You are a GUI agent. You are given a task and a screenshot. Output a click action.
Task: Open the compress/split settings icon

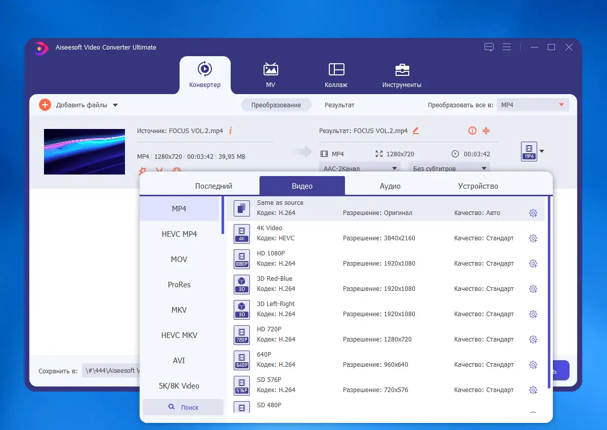pyautogui.click(x=486, y=131)
